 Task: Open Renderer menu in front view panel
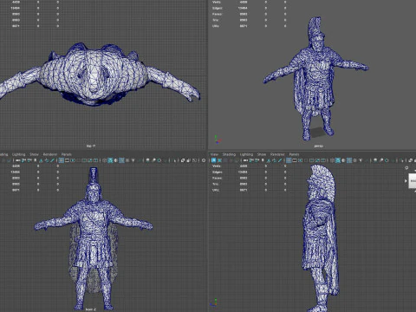[50, 154]
